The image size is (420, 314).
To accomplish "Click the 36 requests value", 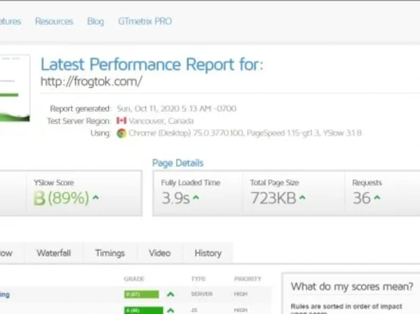I will (x=362, y=198).
